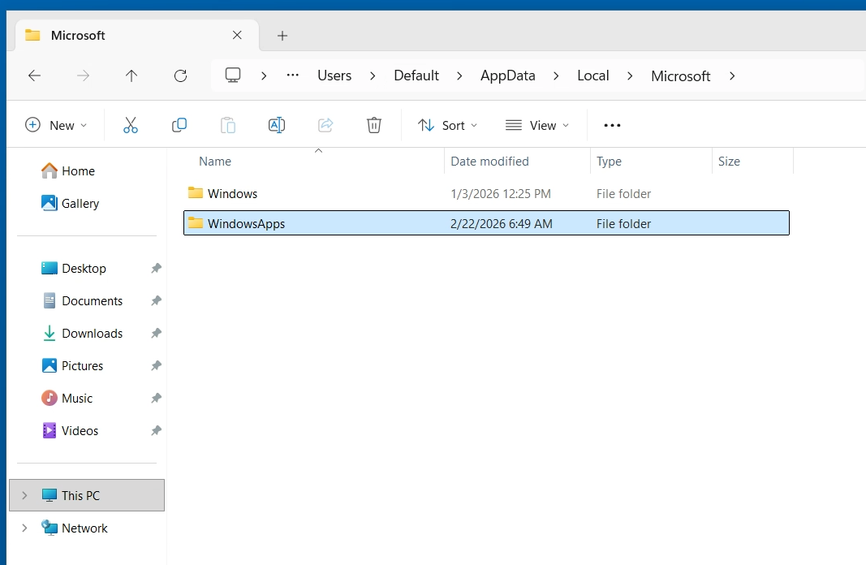
Task: Go up one folder level
Action: tap(131, 75)
